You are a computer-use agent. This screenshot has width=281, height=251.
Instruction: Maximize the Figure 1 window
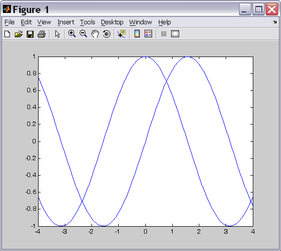(258, 9)
